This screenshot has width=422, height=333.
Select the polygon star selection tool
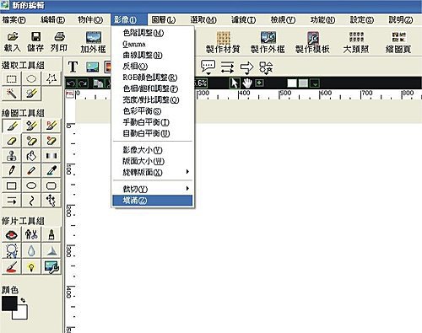pyautogui.click(x=51, y=78)
